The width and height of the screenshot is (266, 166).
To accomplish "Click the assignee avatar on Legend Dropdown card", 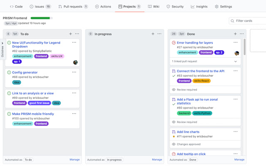I will coord(75,62).
